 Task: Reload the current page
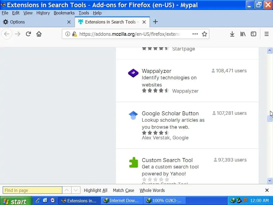[x=28, y=34]
